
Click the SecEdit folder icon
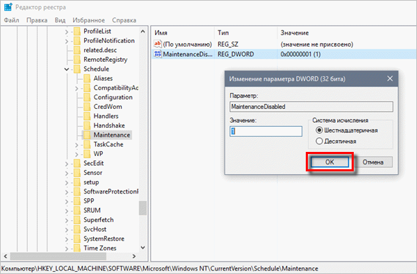click(77, 163)
